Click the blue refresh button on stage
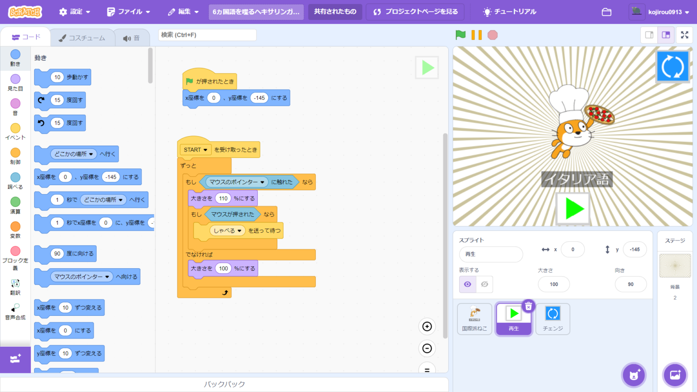Screen dimensions: 697x392 [x=672, y=67]
